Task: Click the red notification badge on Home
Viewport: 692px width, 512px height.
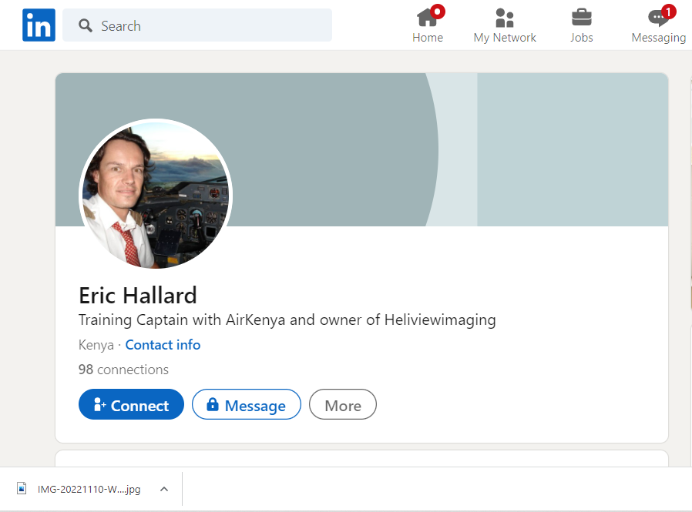Action: (438, 12)
